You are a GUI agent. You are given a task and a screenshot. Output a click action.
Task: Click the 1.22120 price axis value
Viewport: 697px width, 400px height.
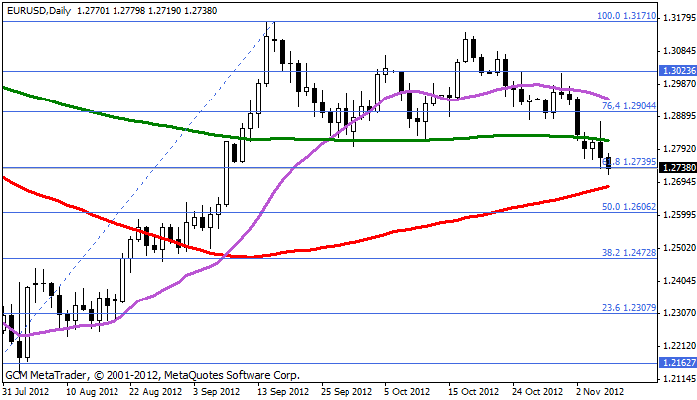click(679, 346)
